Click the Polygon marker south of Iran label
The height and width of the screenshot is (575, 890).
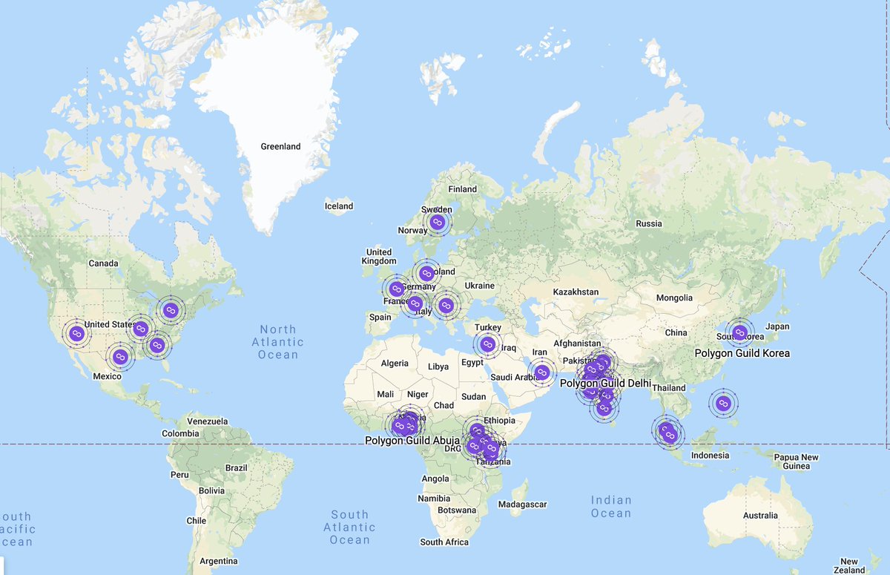(542, 372)
